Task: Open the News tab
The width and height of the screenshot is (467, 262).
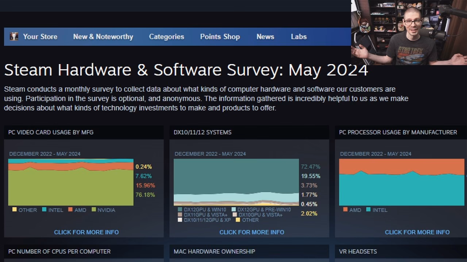Action: [265, 36]
